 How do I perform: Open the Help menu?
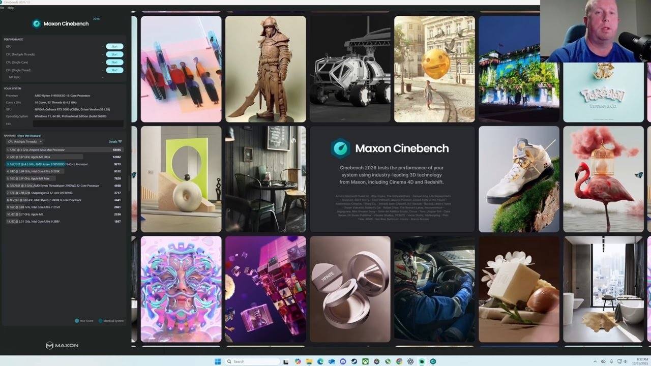[x=11, y=8]
